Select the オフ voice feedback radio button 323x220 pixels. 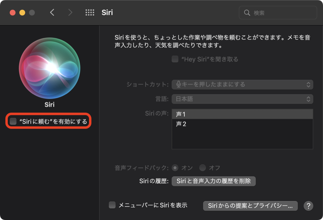pos(203,168)
